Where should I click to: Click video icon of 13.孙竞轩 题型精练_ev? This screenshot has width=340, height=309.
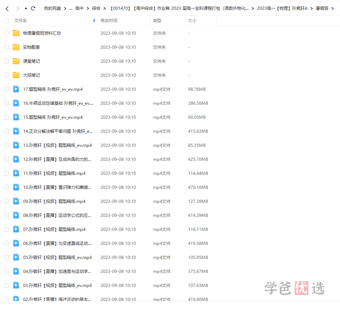[16, 145]
